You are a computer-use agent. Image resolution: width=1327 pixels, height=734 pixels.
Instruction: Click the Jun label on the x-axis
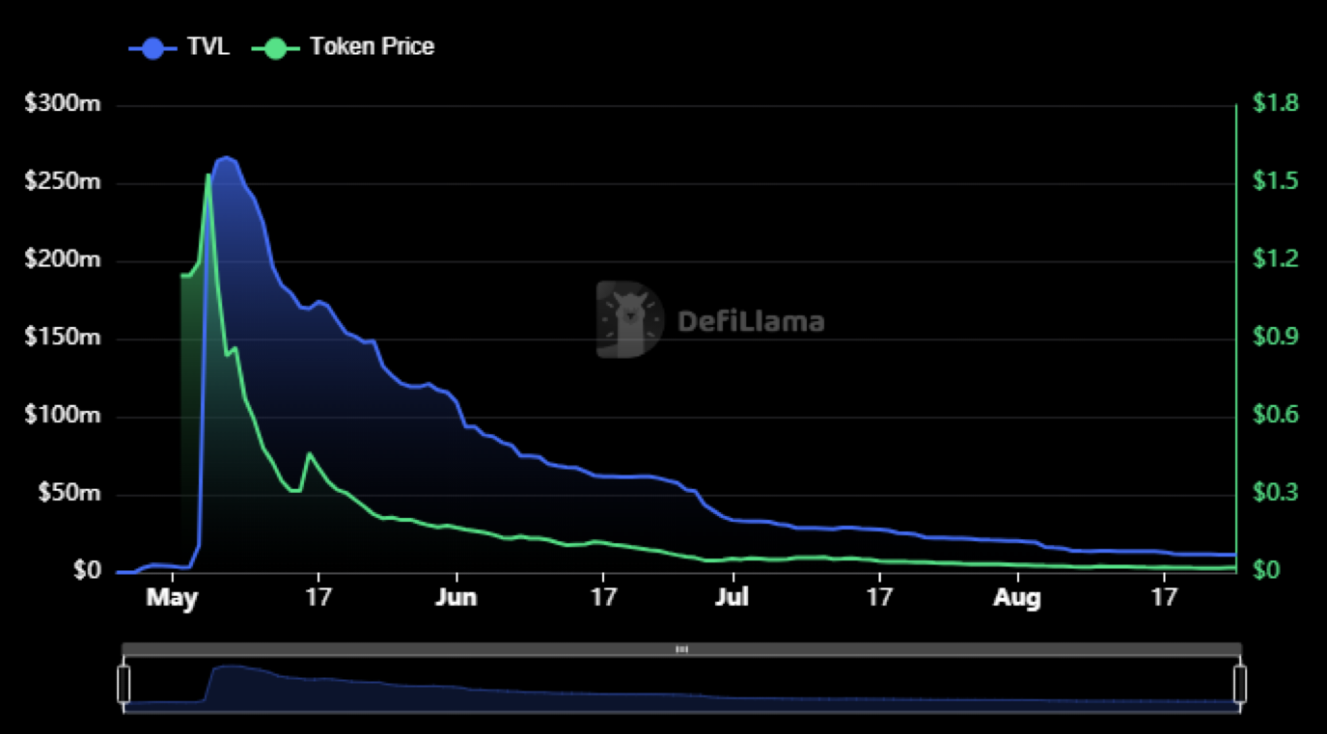point(456,598)
